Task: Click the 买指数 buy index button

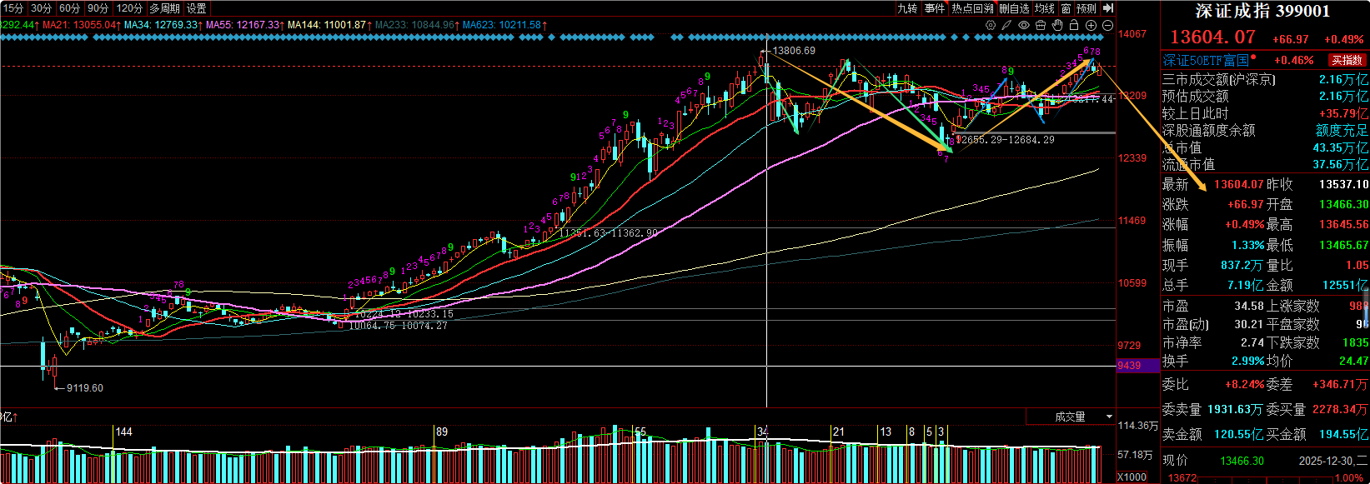Action: coord(1347,60)
